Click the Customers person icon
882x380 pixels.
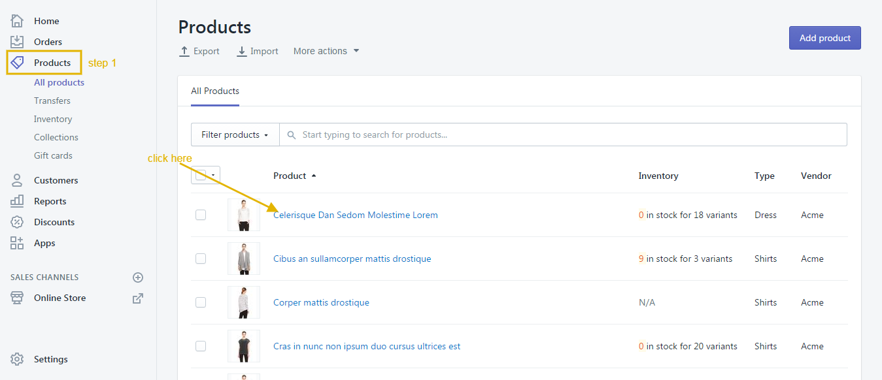click(17, 180)
